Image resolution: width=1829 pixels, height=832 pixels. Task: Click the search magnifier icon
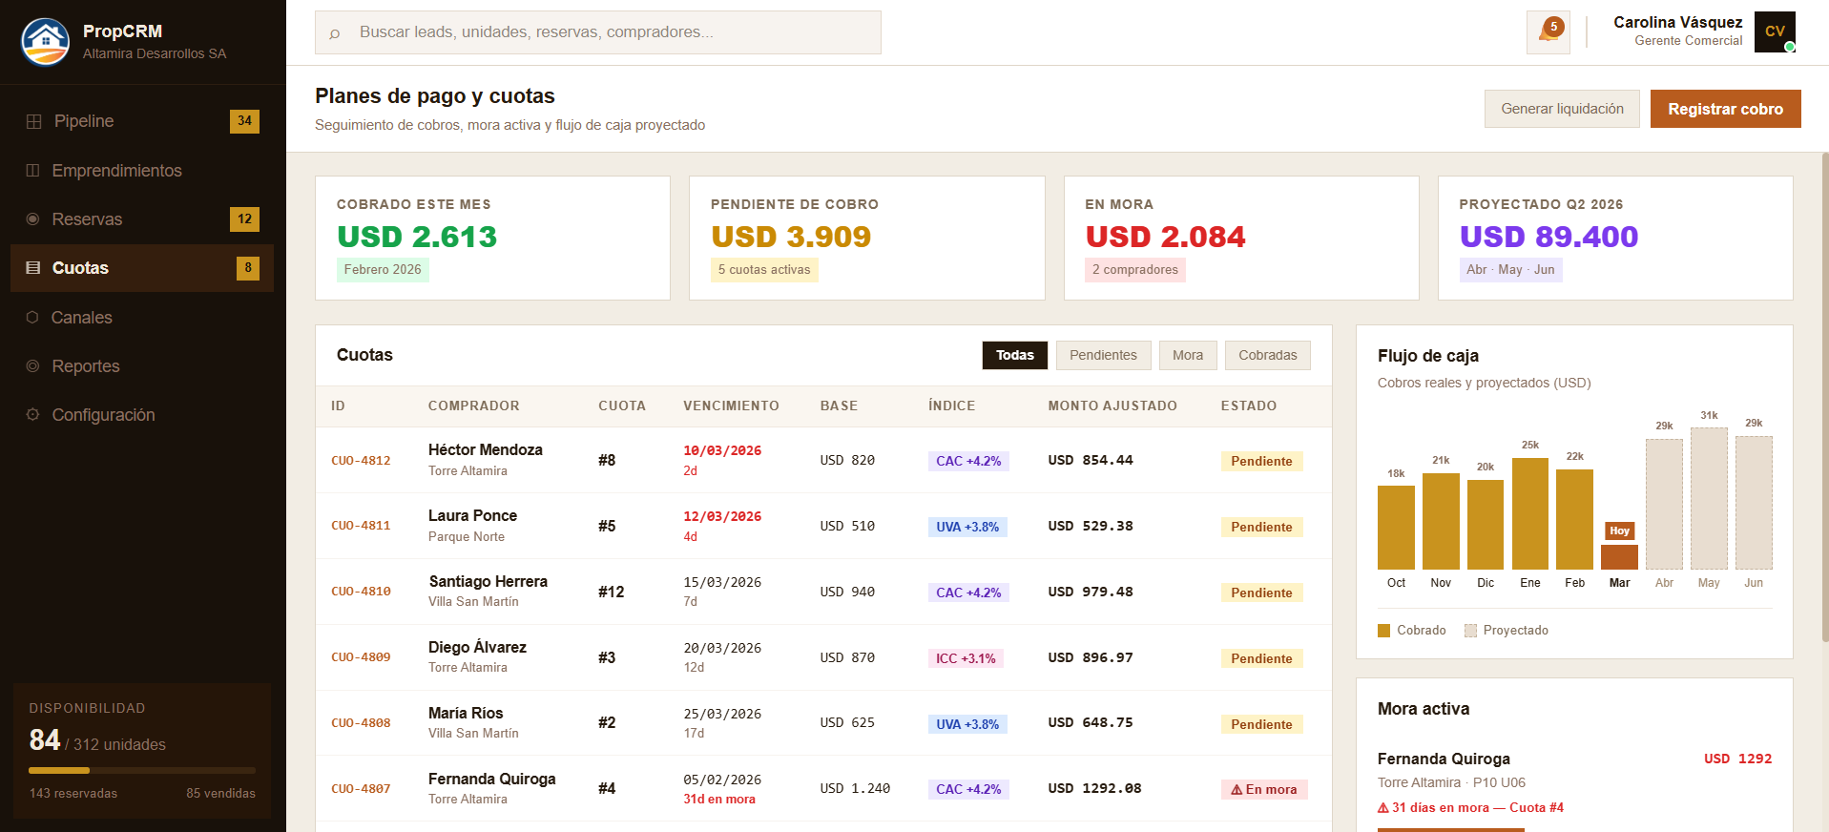point(335,33)
